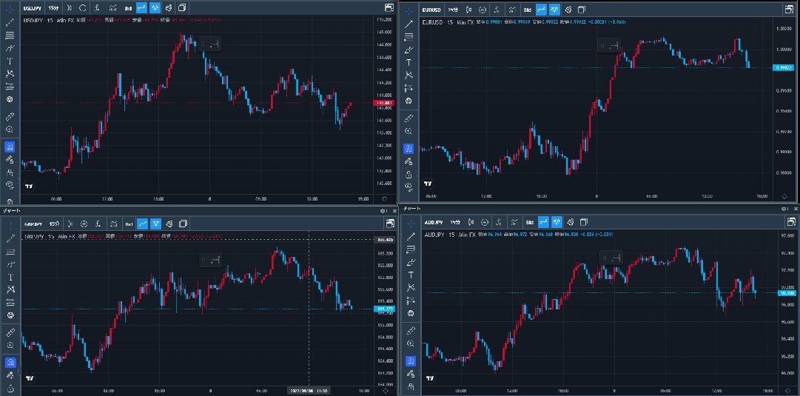Open the indicators (fx) menu in USDJPY chart
The width and height of the screenshot is (800, 396).
(98, 8)
